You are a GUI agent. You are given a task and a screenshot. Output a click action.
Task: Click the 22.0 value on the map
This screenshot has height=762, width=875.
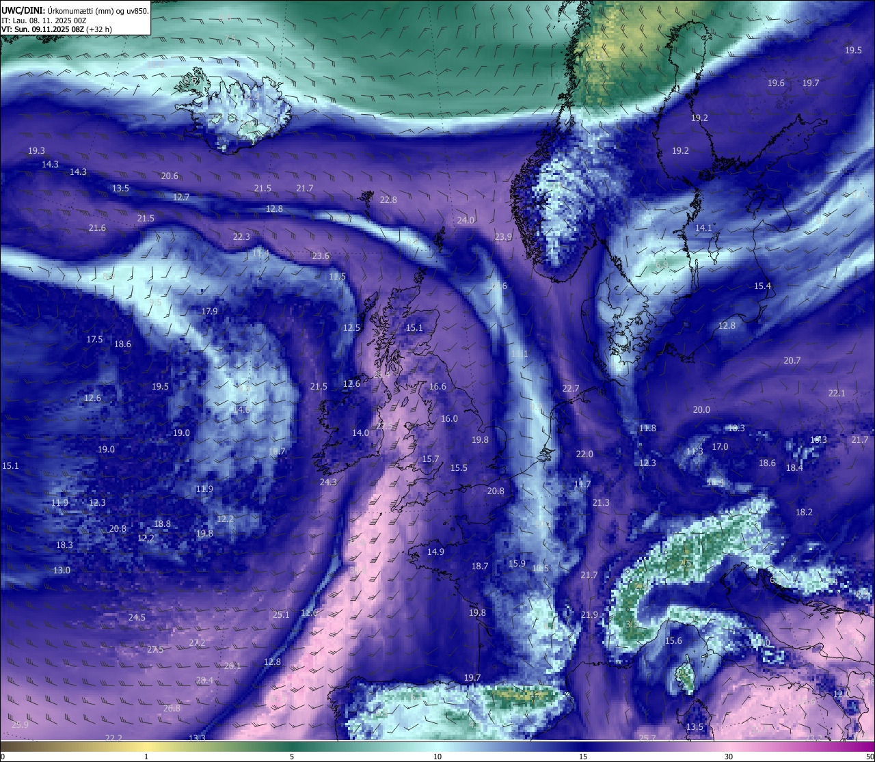[584, 454]
